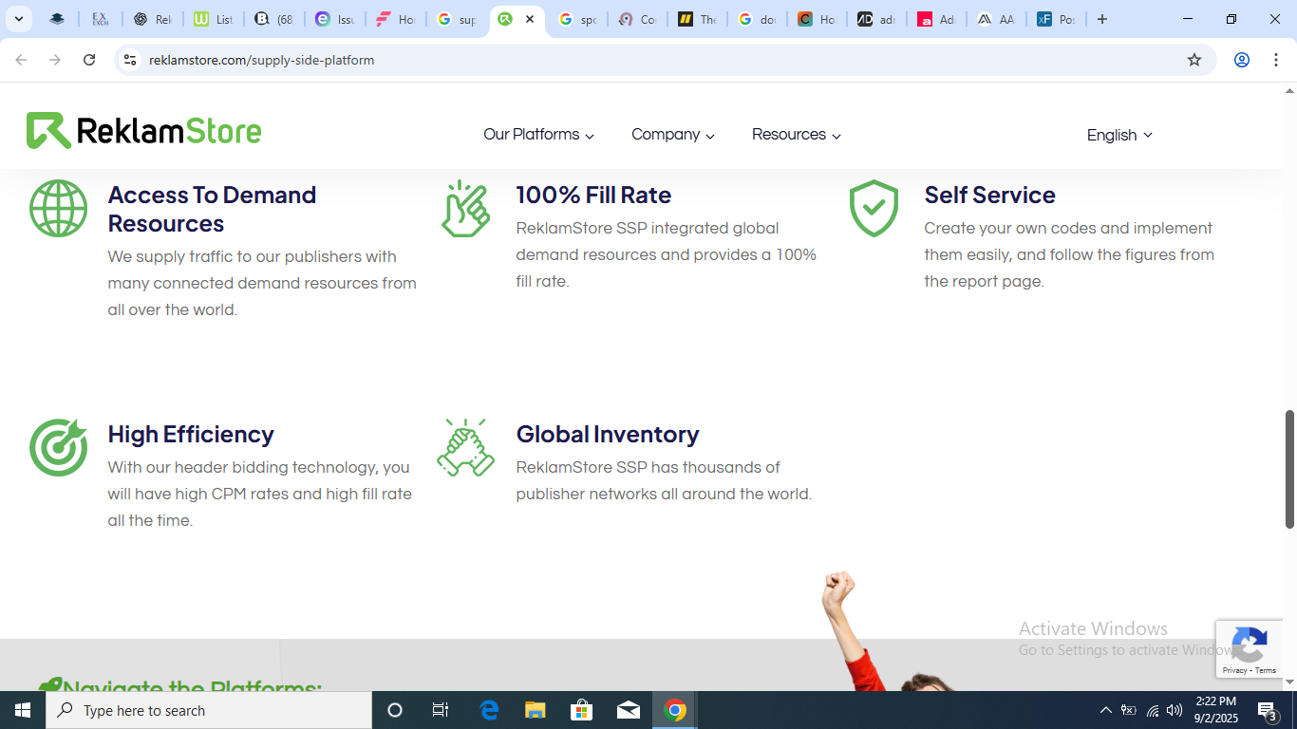
Task: Click the ReklamStore logo
Action: coord(143,131)
